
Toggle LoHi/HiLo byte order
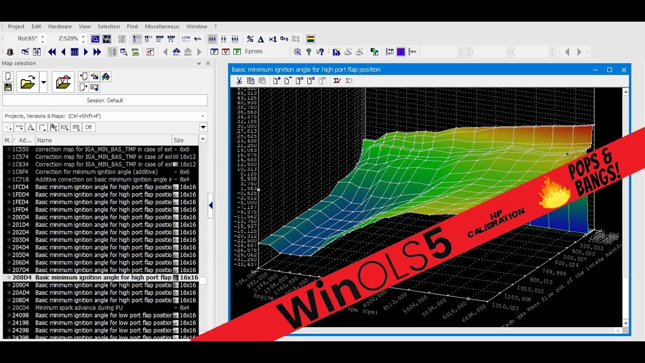(x=186, y=39)
